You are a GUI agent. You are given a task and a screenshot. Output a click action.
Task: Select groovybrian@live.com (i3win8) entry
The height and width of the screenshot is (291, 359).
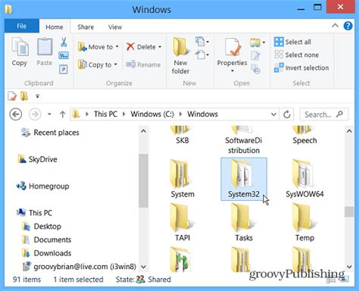(x=80, y=267)
